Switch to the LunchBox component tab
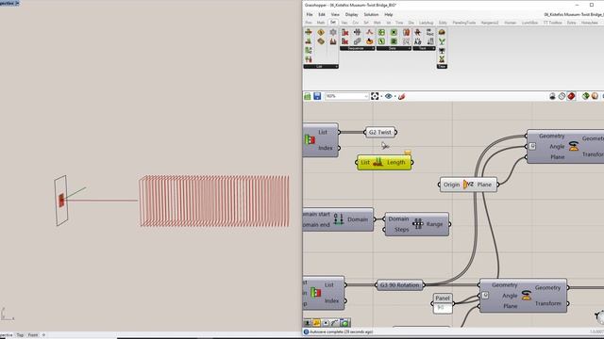This screenshot has width=604, height=339. point(529,23)
